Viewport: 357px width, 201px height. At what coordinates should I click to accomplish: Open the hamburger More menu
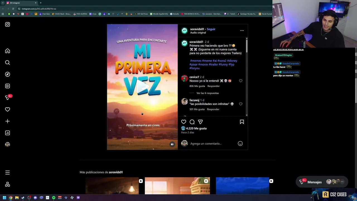point(8,173)
